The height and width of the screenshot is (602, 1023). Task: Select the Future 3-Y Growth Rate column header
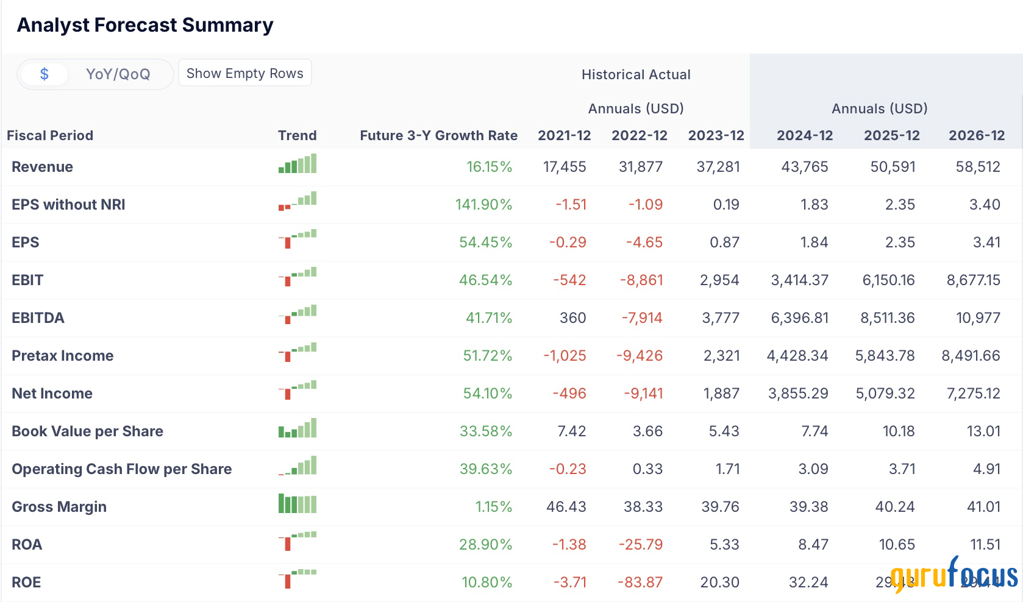(438, 135)
